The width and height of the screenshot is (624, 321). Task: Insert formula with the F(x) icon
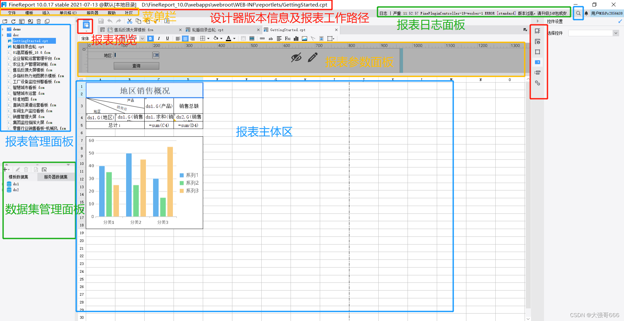288,38
